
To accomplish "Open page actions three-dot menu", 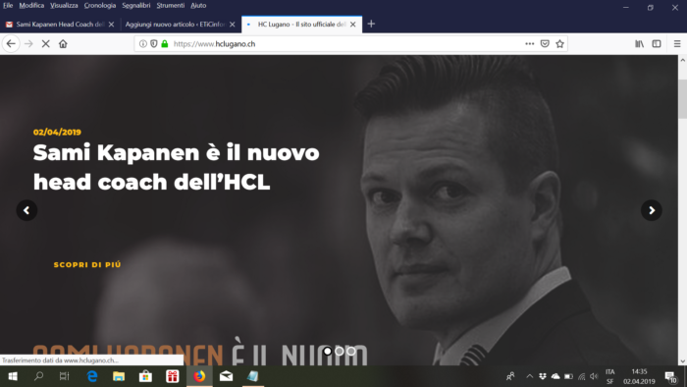I will pyautogui.click(x=530, y=44).
